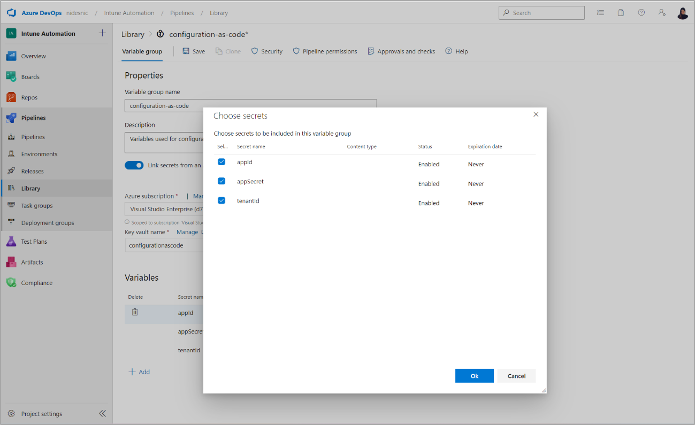
Task: Open the Boards section icon
Action: [x=11, y=77]
